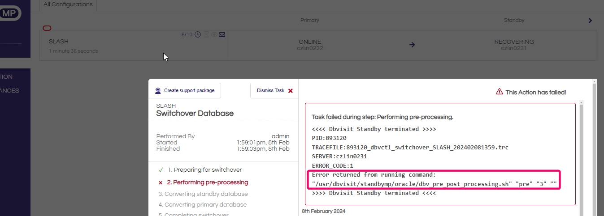Click RECOVERING status of standby czlin0231
The height and width of the screenshot is (216, 604).
[514, 42]
